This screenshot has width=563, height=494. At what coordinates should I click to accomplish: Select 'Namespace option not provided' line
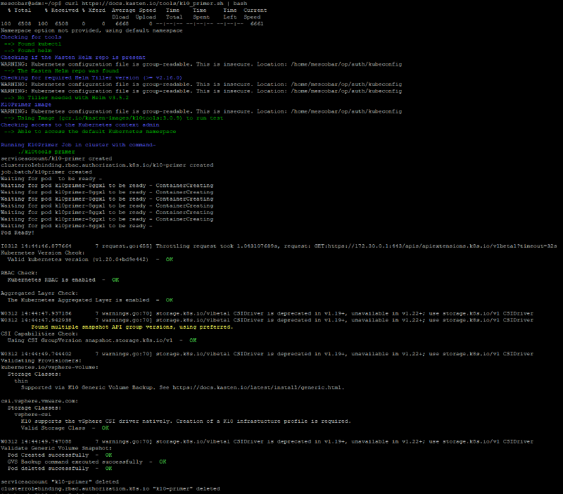[91, 30]
